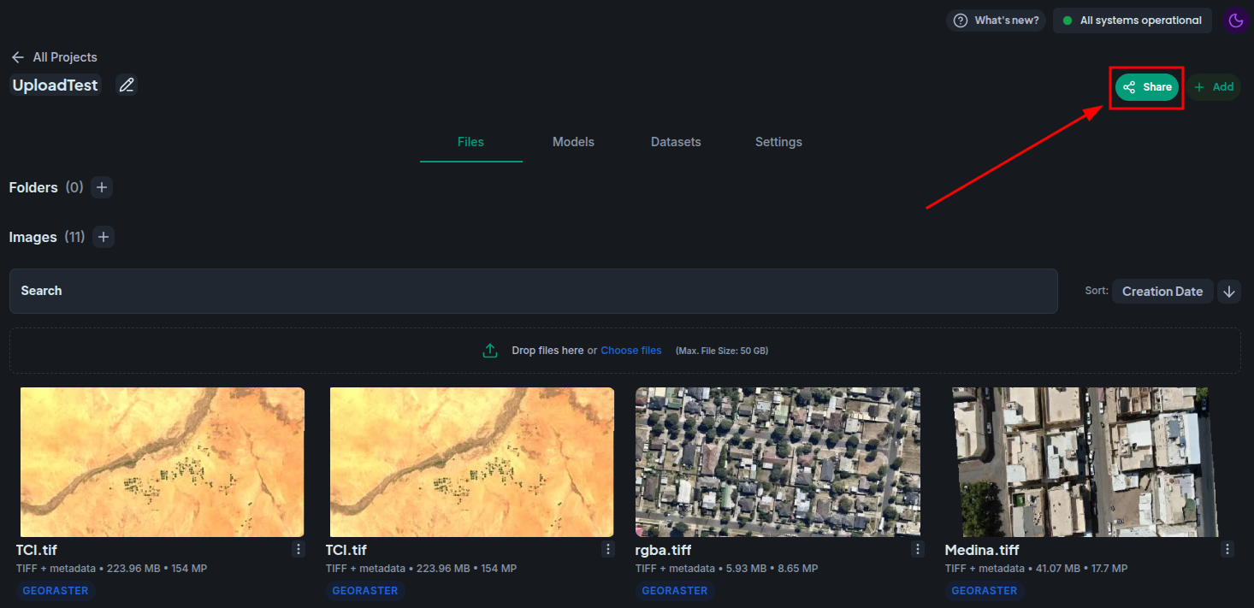
Task: Go back using the All Projects arrow
Action: (17, 57)
